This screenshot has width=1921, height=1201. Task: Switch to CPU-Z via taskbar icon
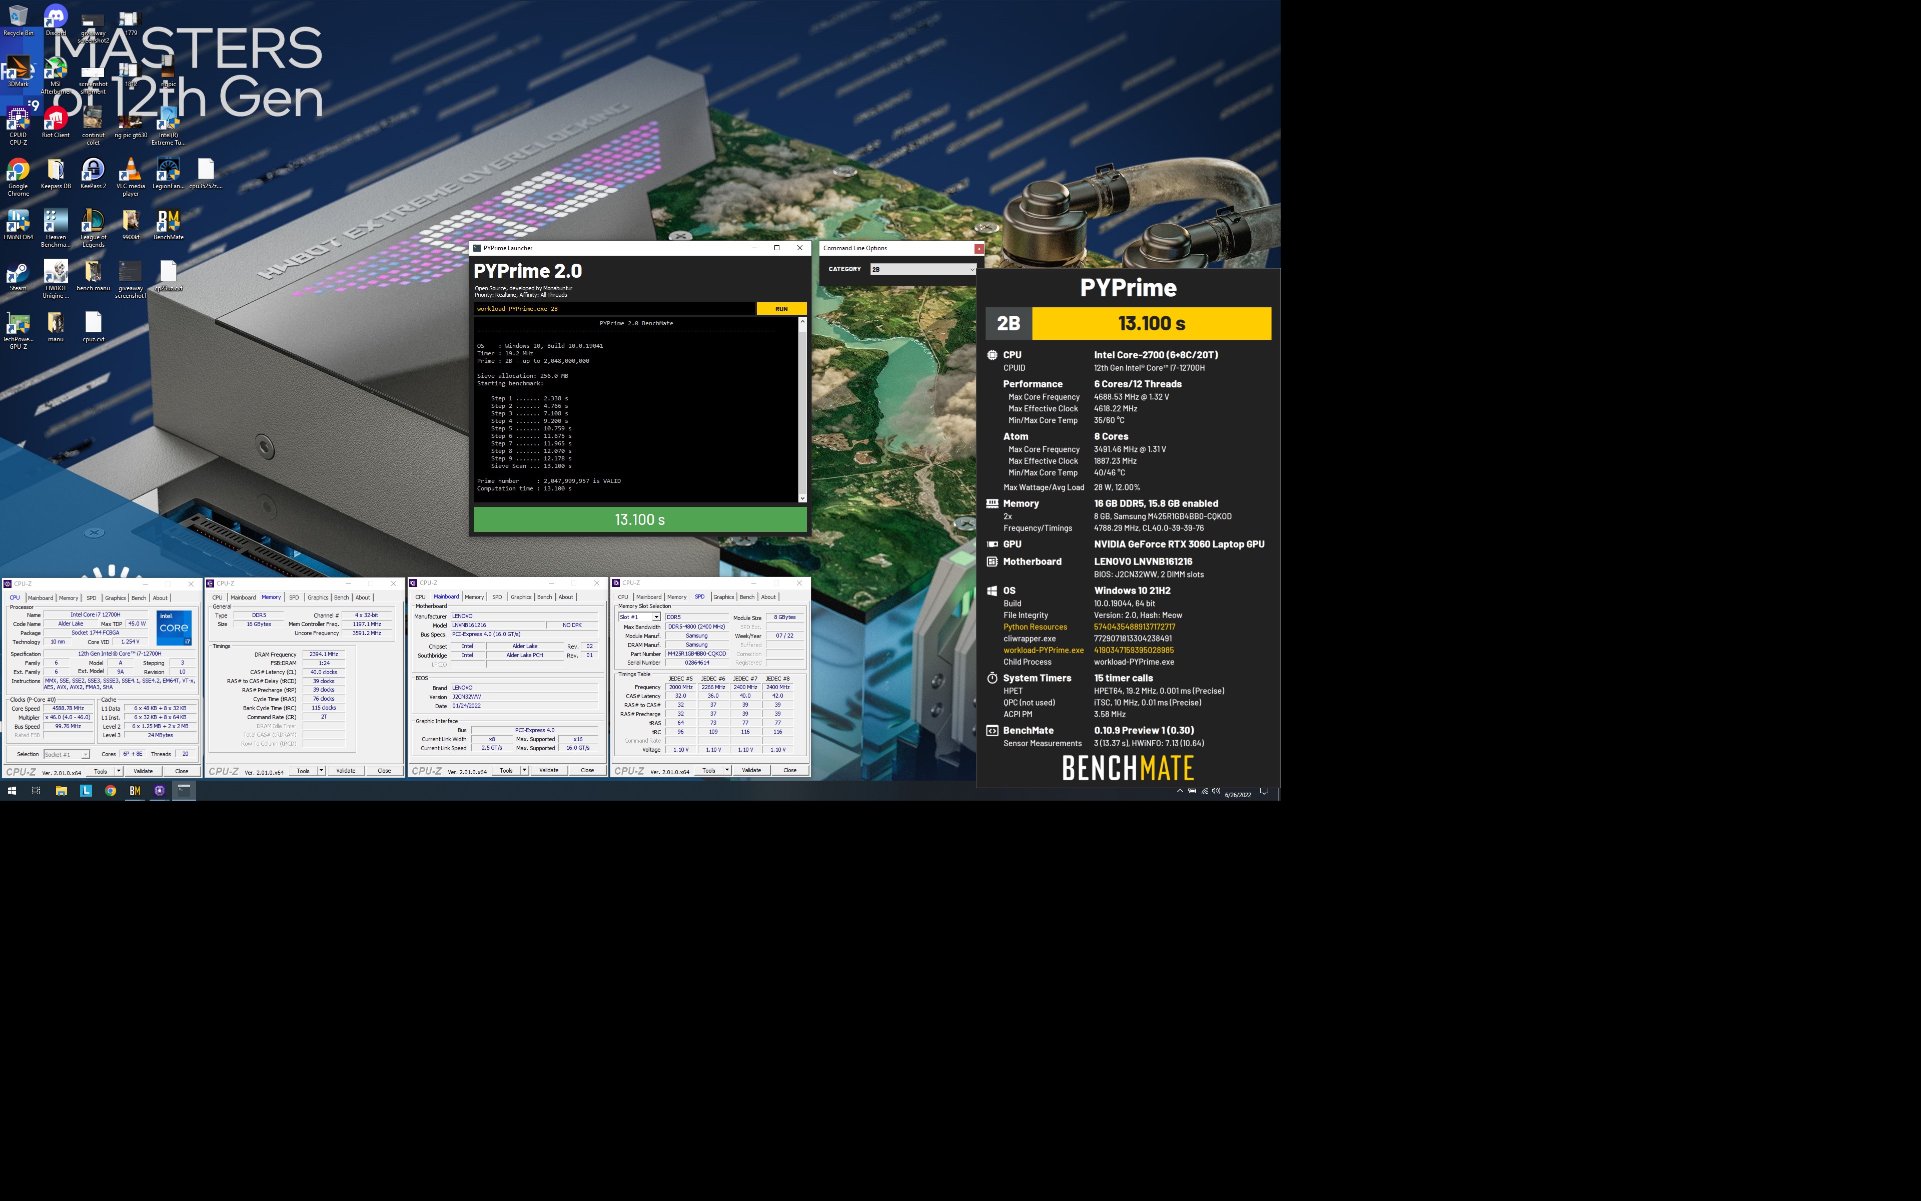click(x=160, y=790)
